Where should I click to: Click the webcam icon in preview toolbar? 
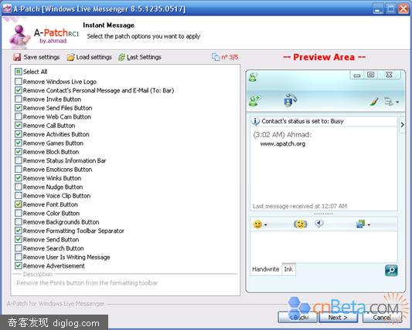[291, 100]
